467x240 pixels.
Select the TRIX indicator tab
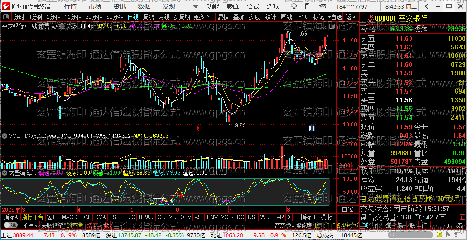[129, 217]
